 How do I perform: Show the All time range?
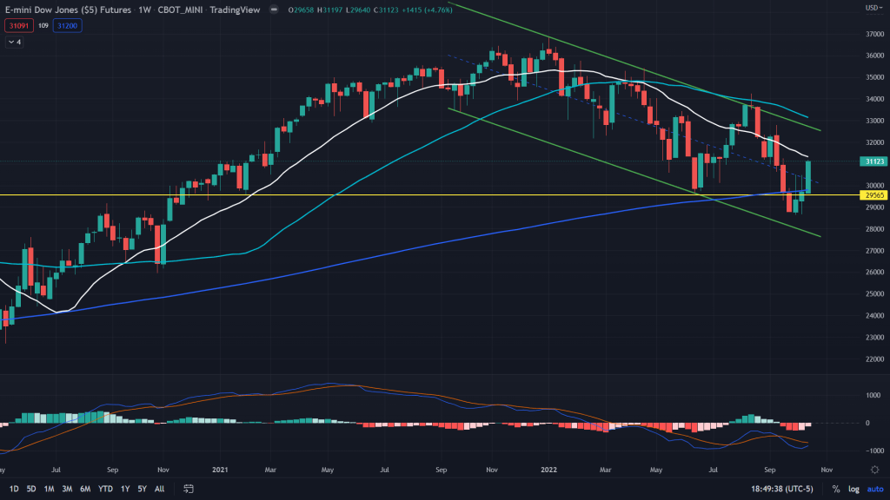(160, 489)
